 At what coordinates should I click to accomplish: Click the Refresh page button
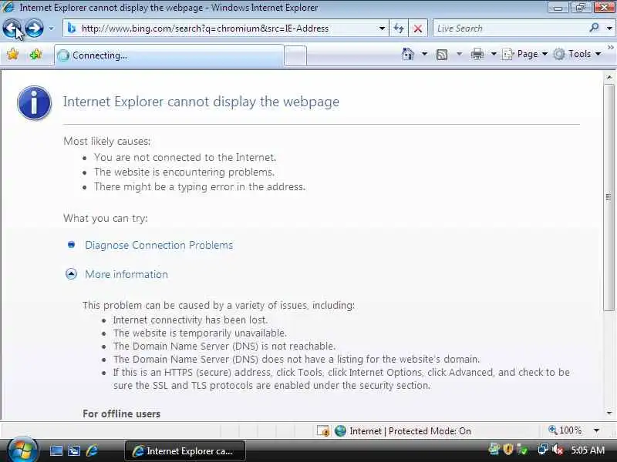399,28
